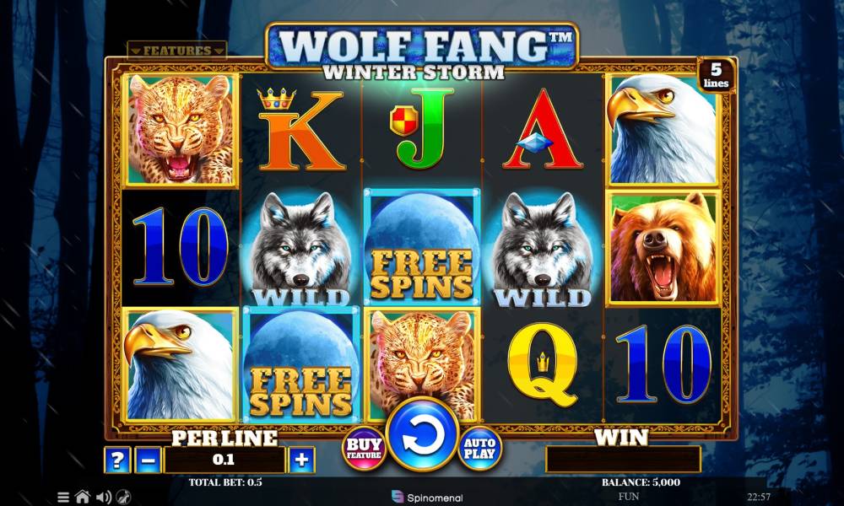Click the Spinomenal logo link
844x506 pixels.
pyautogui.click(x=427, y=498)
